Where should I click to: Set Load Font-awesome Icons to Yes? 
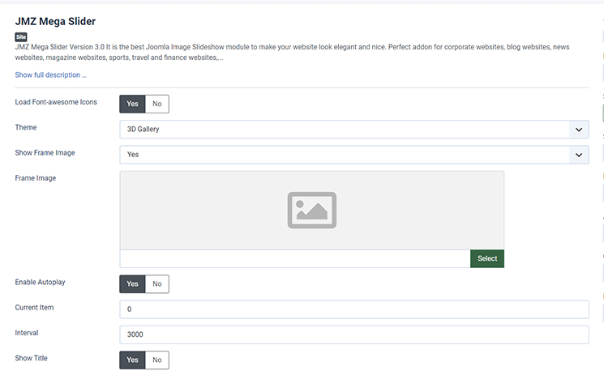pyautogui.click(x=132, y=104)
